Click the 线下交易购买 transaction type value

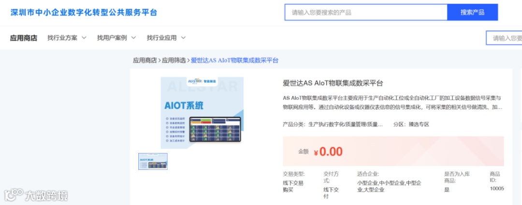pyautogui.click(x=293, y=186)
